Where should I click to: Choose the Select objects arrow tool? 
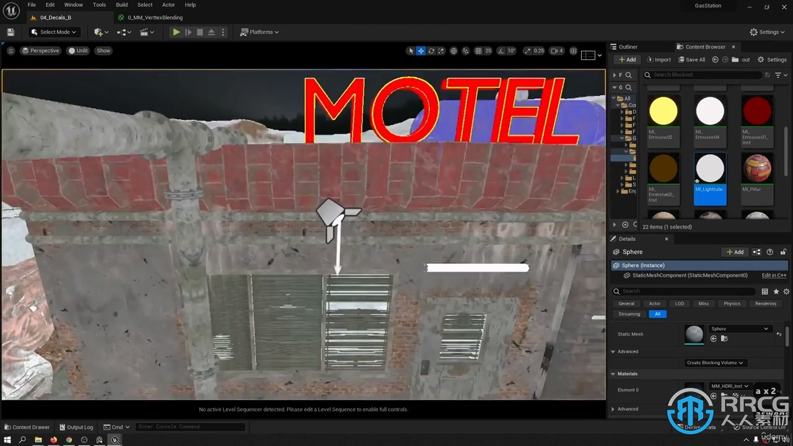(x=411, y=51)
